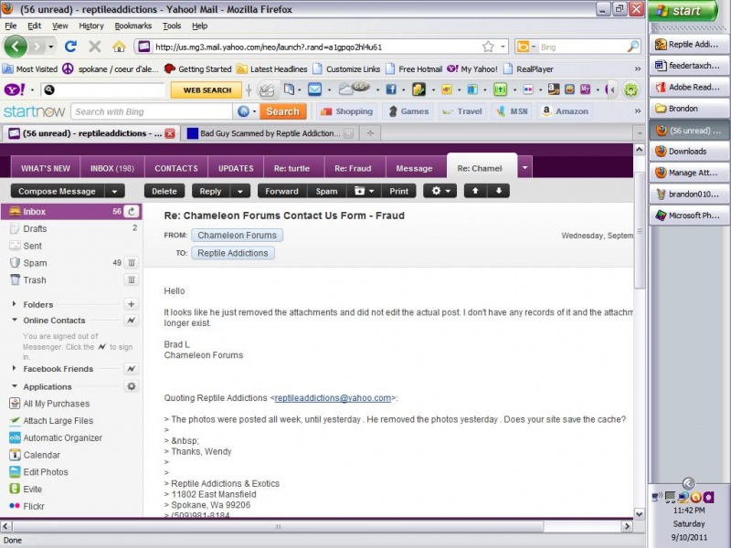This screenshot has width=731, height=548.
Task: Switch to the CONTACTS tab
Action: (x=176, y=168)
